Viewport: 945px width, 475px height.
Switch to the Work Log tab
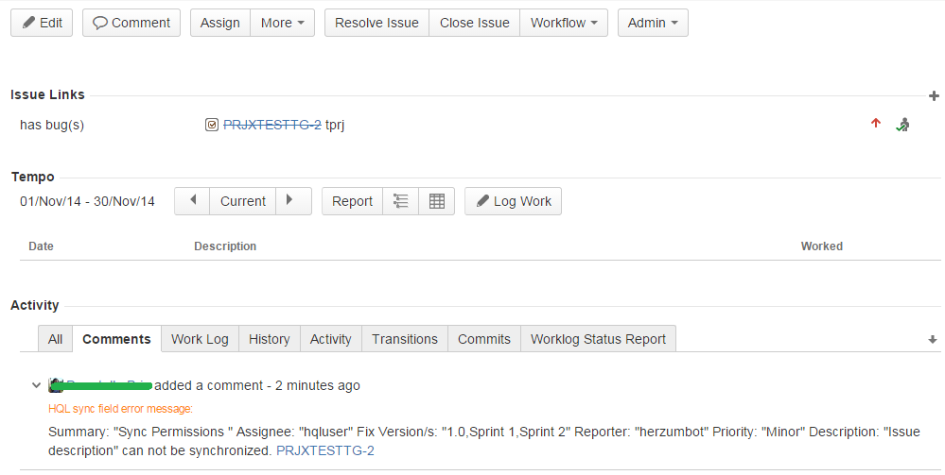200,339
